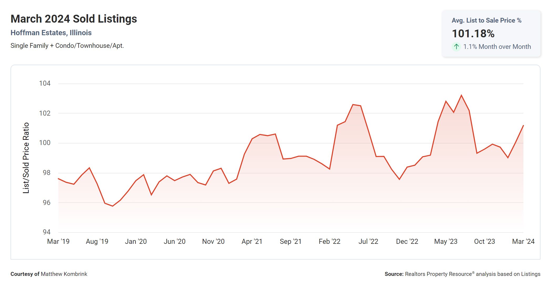Click the Avg. List to Sale Price % heading
This screenshot has height=289, width=551.
(x=486, y=20)
